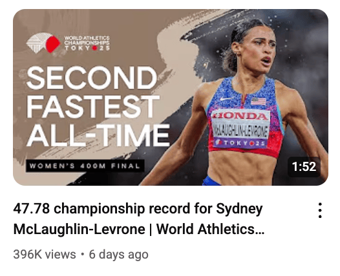The image size is (340, 276).
Task: Open the three-dot more actions menu
Action: (x=320, y=210)
